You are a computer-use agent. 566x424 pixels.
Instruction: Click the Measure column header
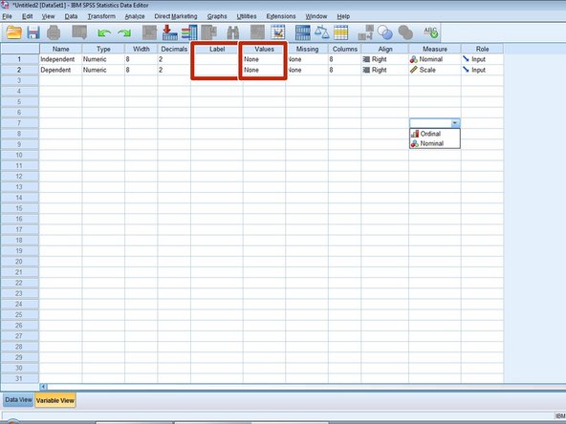[x=435, y=49]
